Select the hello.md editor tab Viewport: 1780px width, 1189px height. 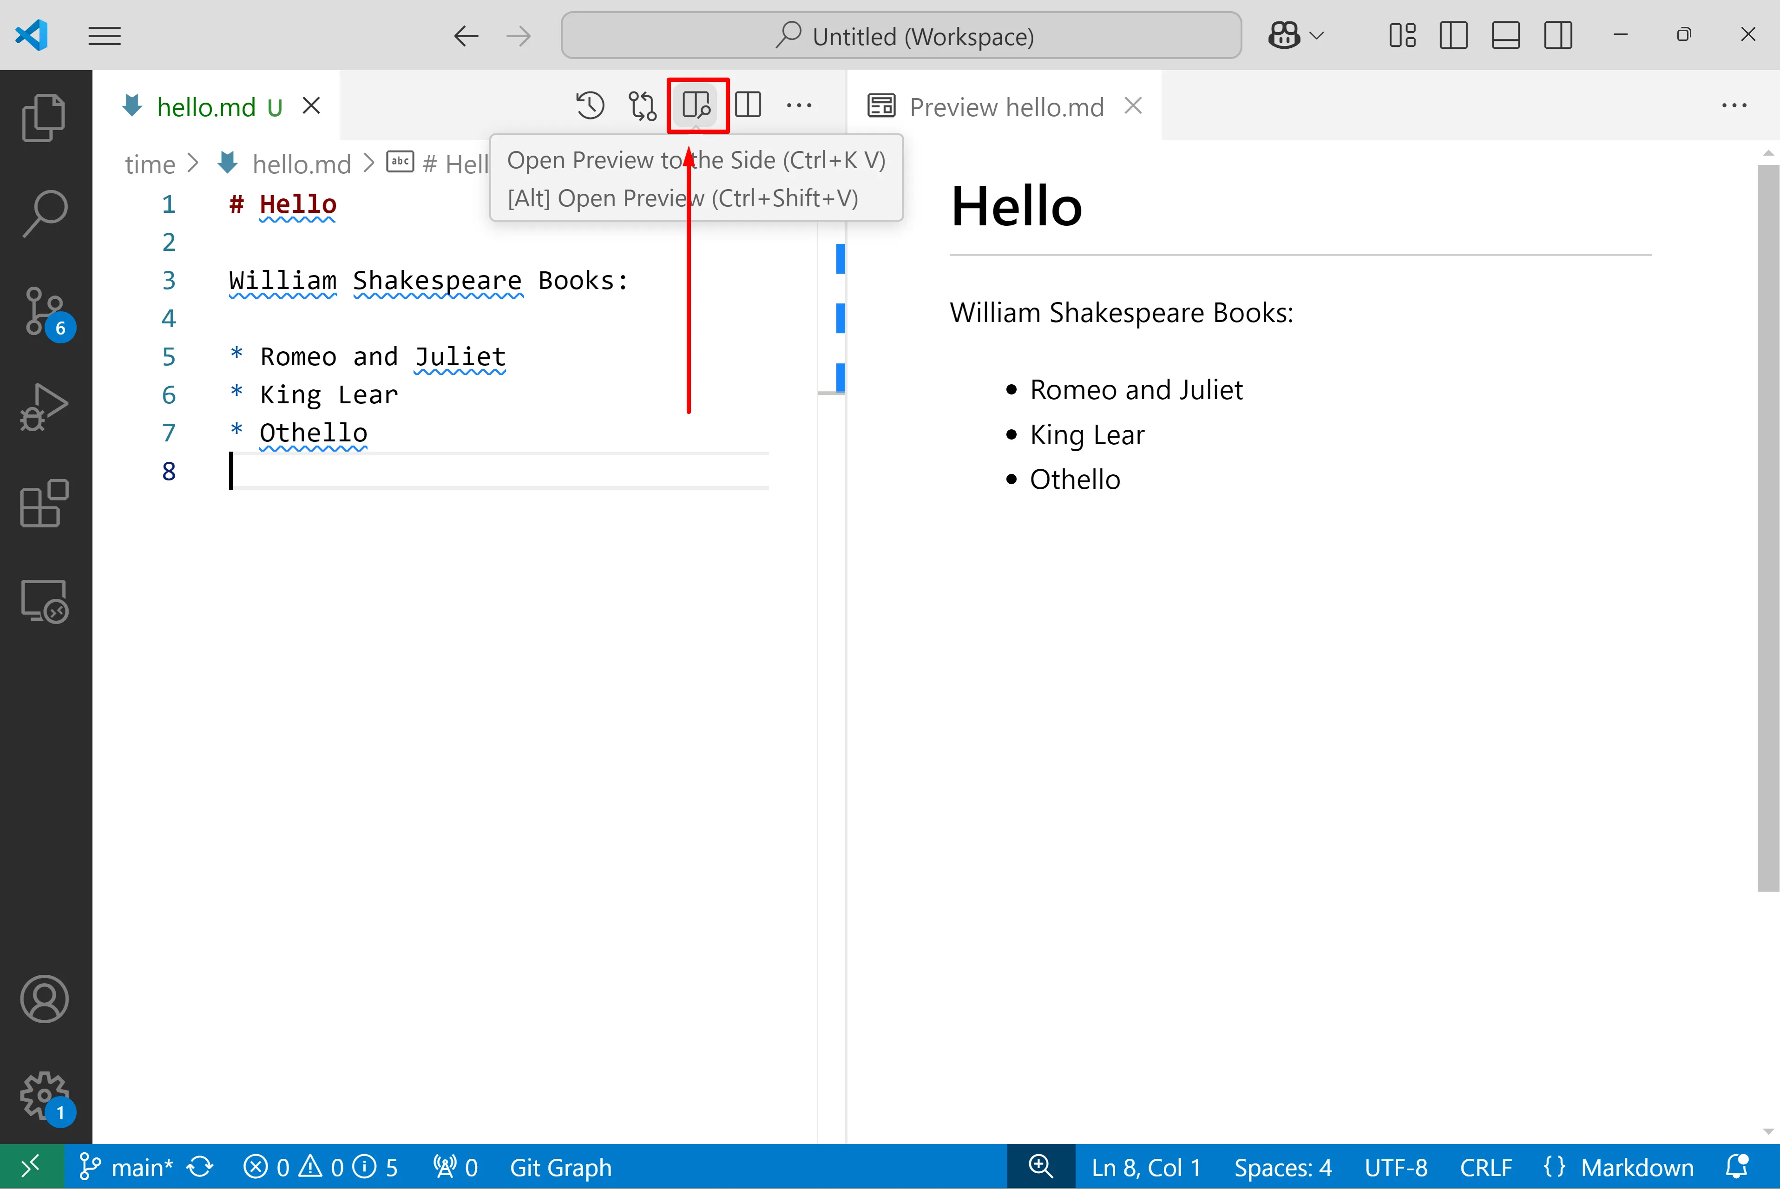[x=206, y=107]
